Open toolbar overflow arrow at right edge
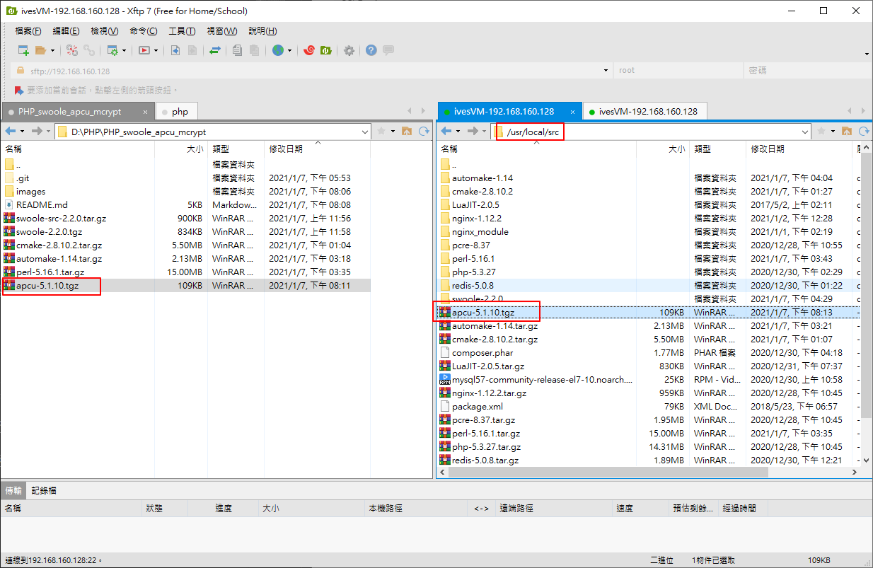Image resolution: width=873 pixels, height=568 pixels. coord(867,54)
